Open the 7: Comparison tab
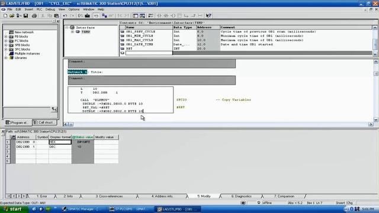 pos(284,196)
